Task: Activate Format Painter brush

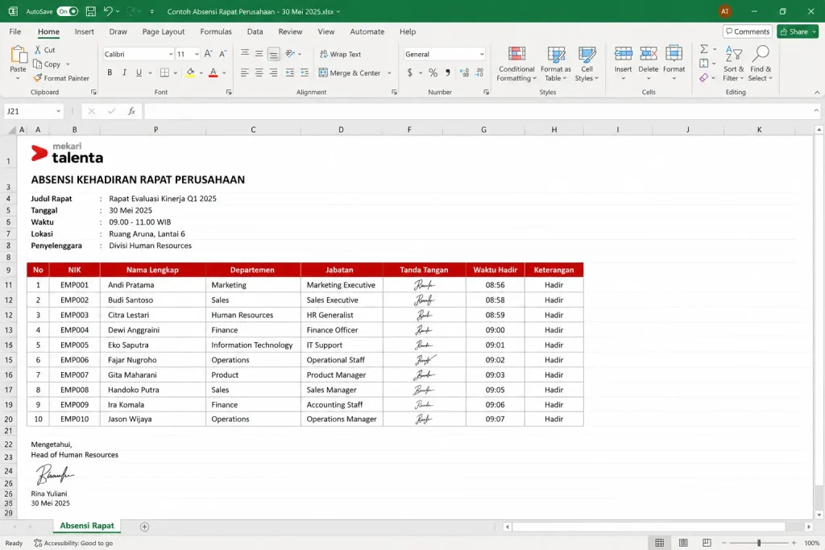Action: click(37, 78)
